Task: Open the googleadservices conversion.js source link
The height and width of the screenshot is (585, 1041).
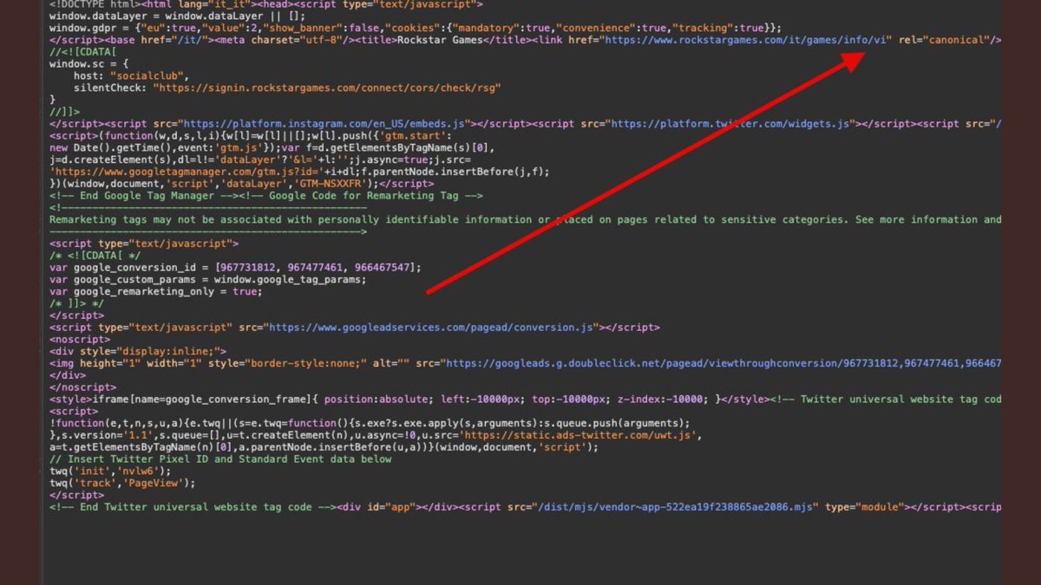Action: (431, 328)
